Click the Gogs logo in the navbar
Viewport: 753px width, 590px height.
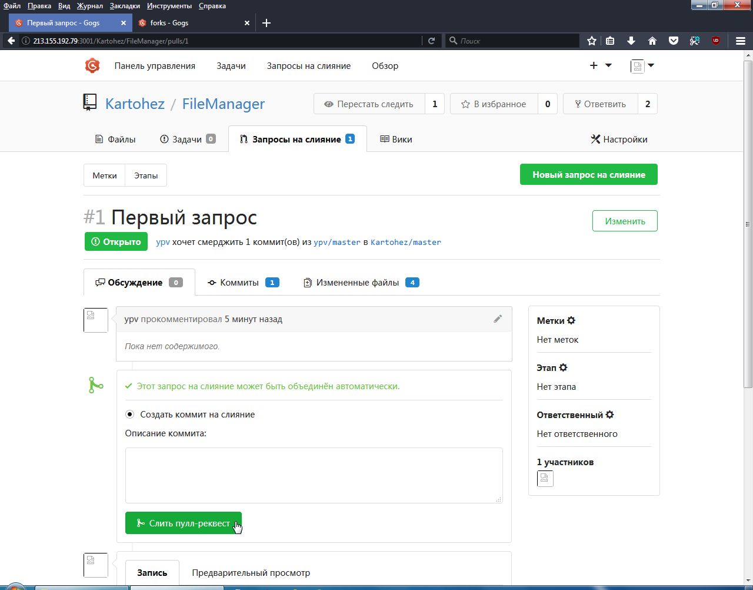point(92,65)
